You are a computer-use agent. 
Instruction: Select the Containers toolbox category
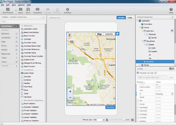(x=9, y=38)
